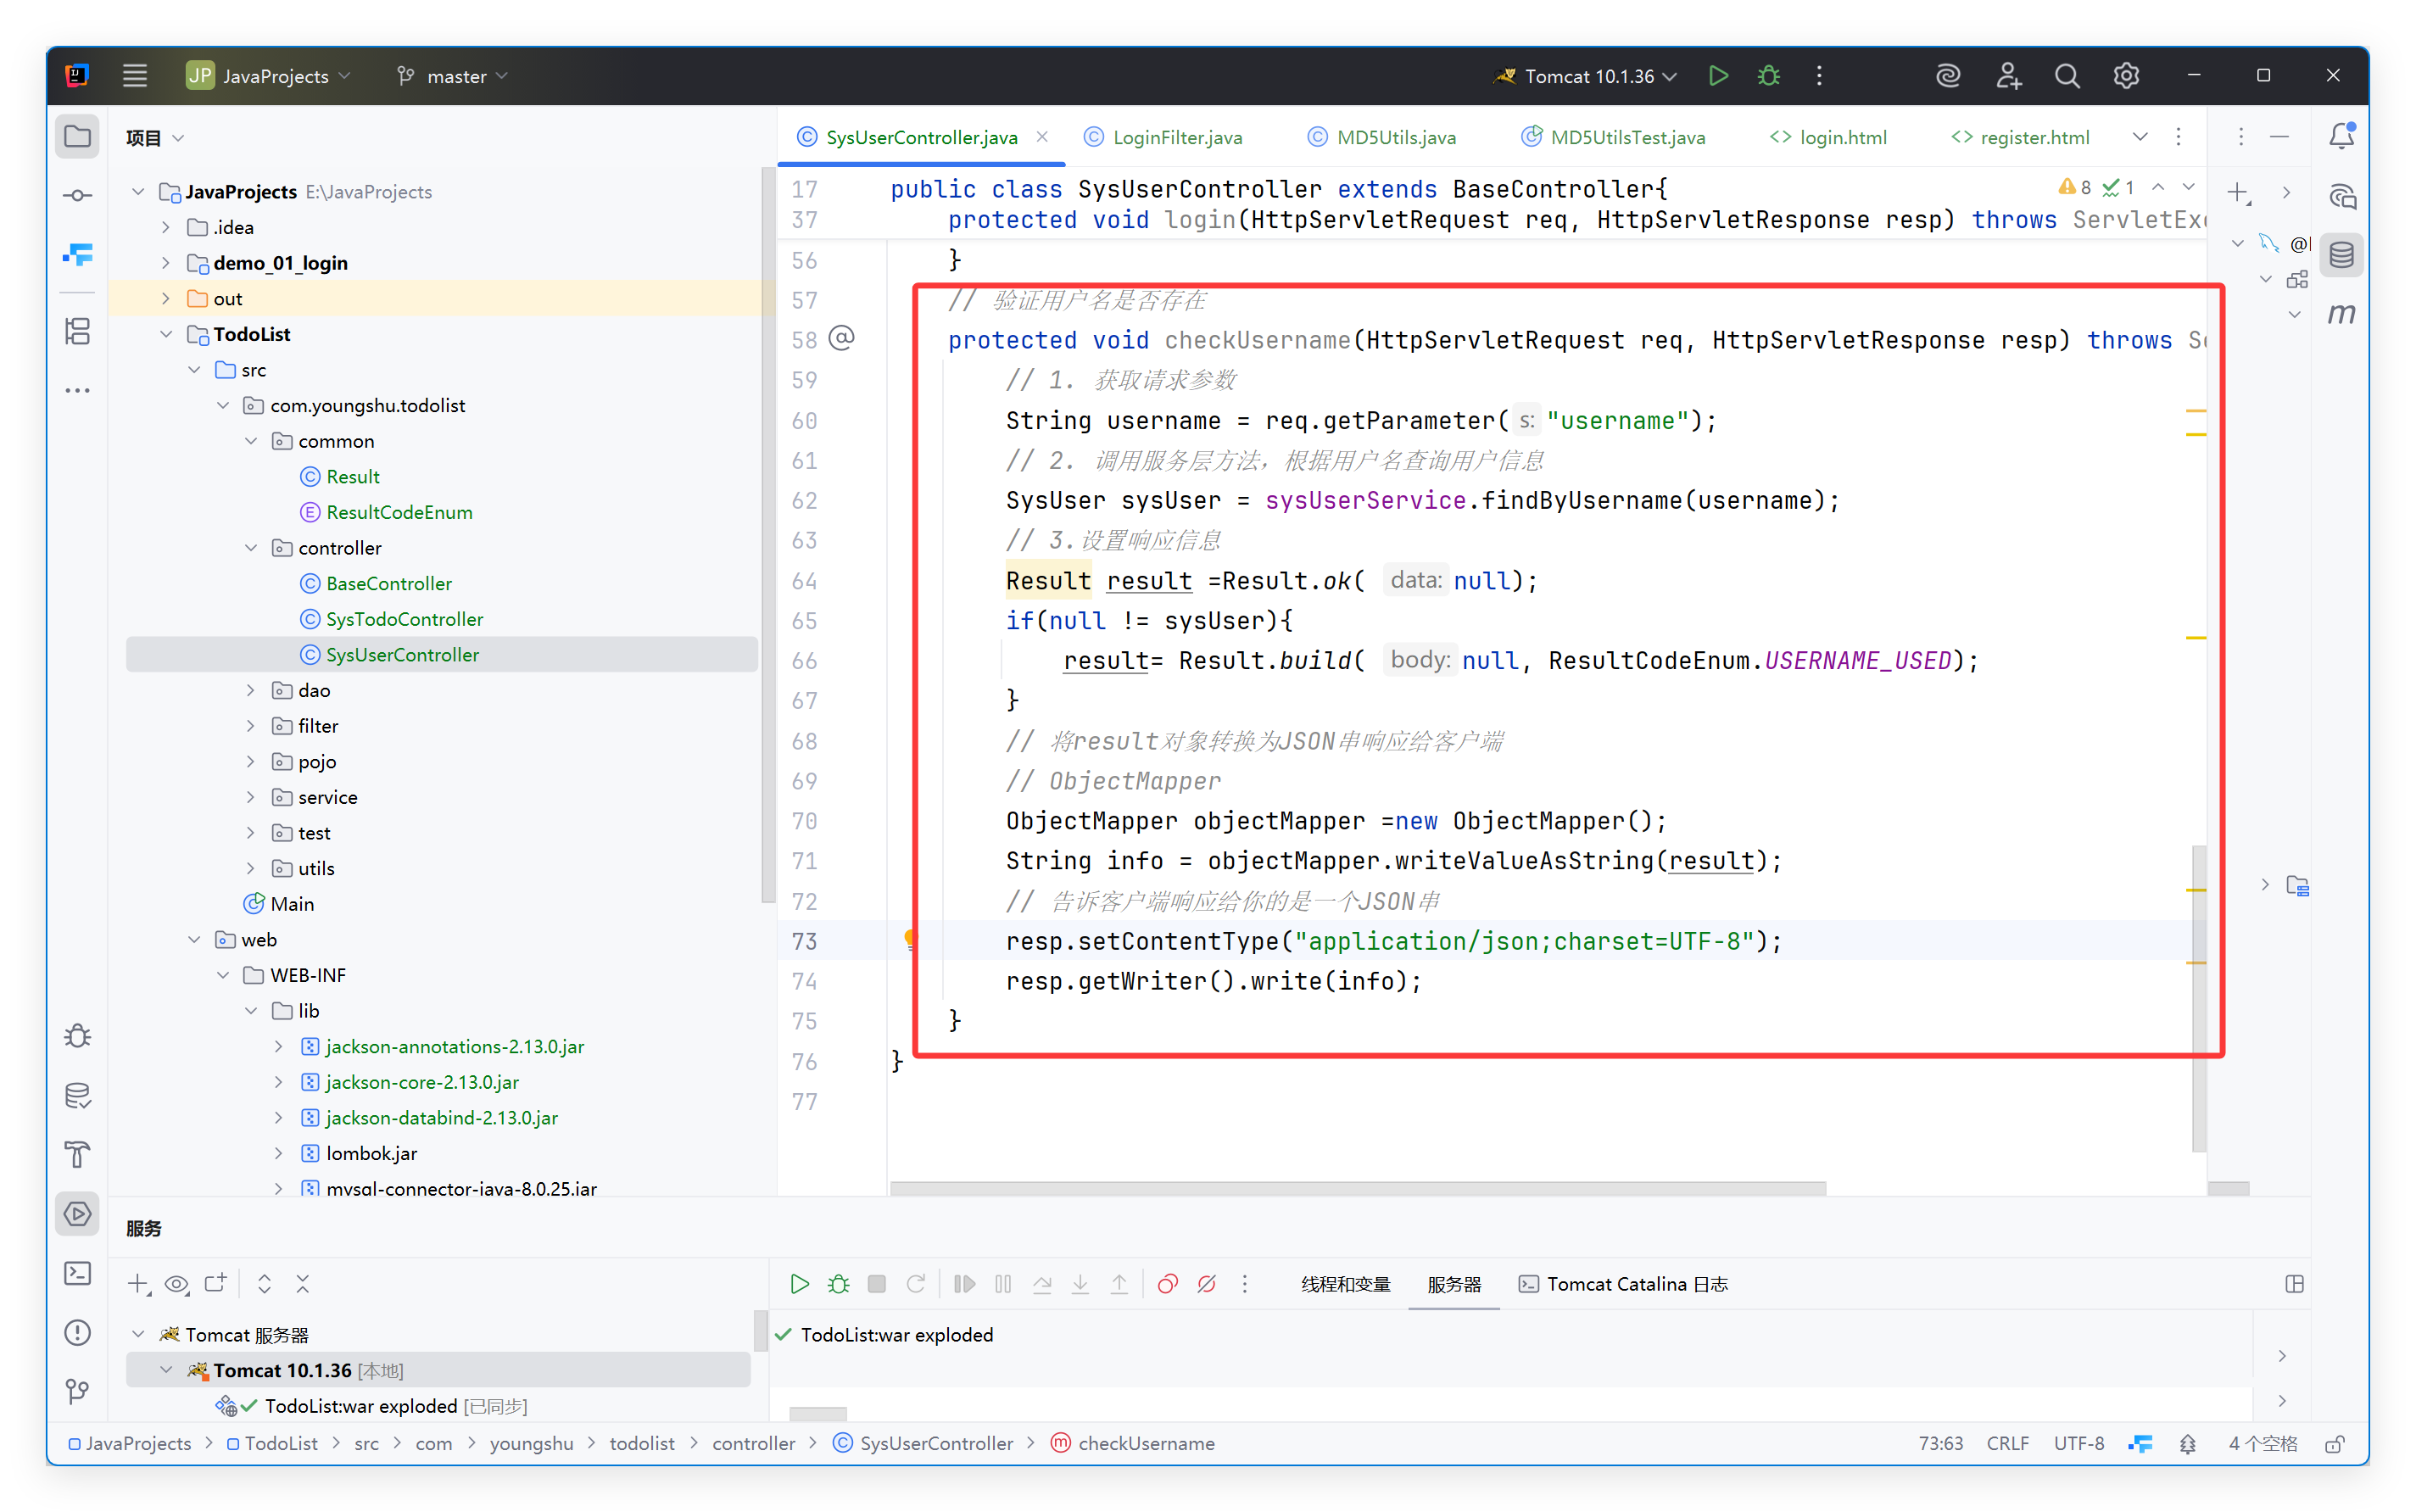Open the master branch dropdown
This screenshot has height=1512, width=2416.
pyautogui.click(x=453, y=76)
